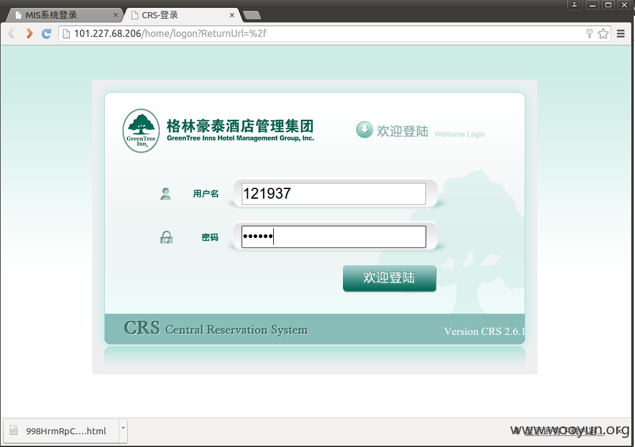
Task: Open a new tab
Action: [x=252, y=15]
